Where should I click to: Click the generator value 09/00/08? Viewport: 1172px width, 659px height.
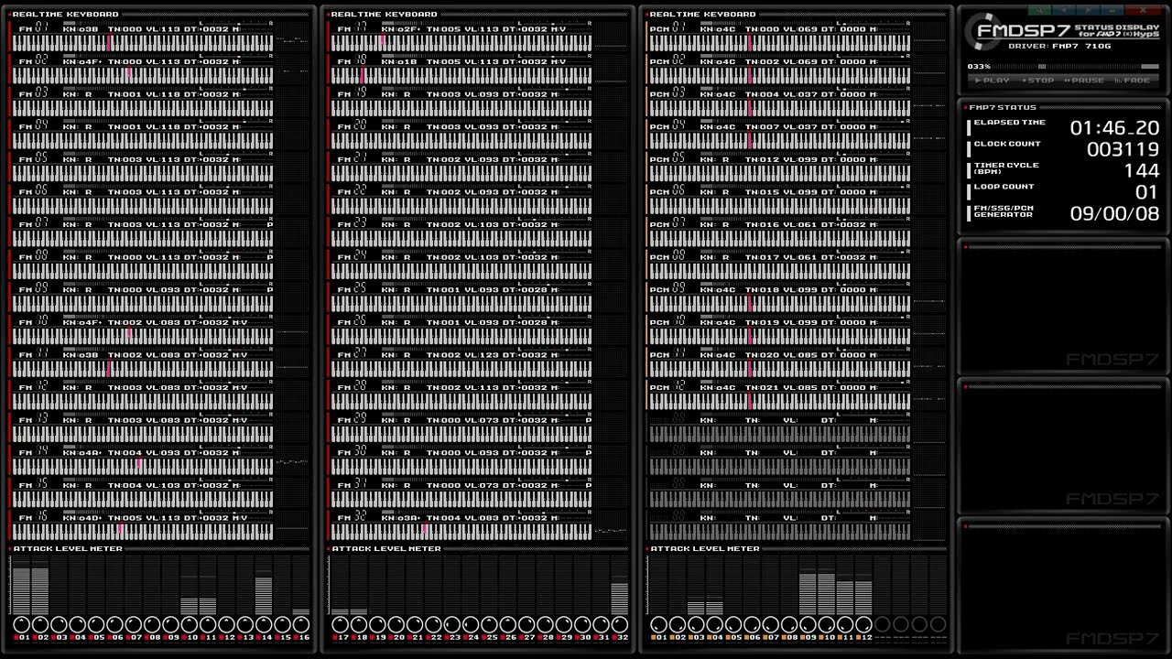point(1114,213)
